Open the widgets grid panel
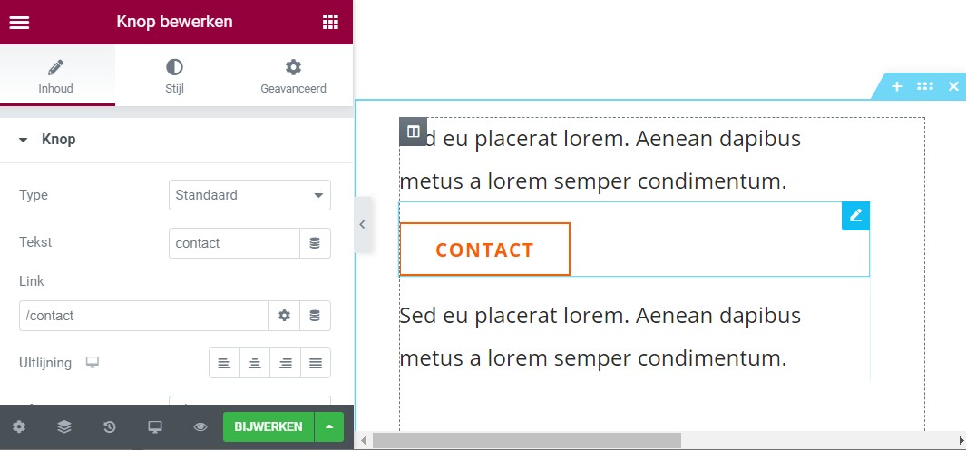The width and height of the screenshot is (966, 450). [x=330, y=23]
